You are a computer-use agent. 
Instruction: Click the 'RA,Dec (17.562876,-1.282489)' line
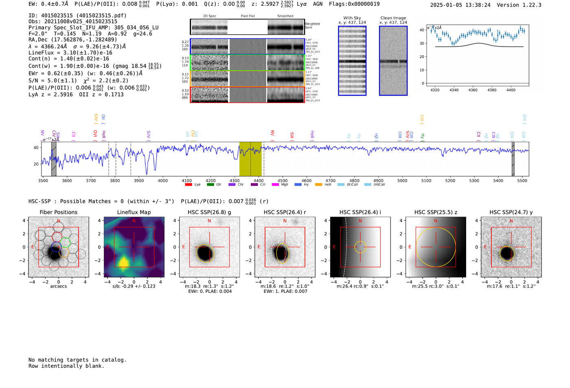pyautogui.click(x=72, y=39)
